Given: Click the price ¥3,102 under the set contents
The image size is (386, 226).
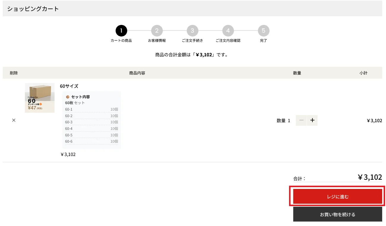Looking at the screenshot, I should (68, 155).
